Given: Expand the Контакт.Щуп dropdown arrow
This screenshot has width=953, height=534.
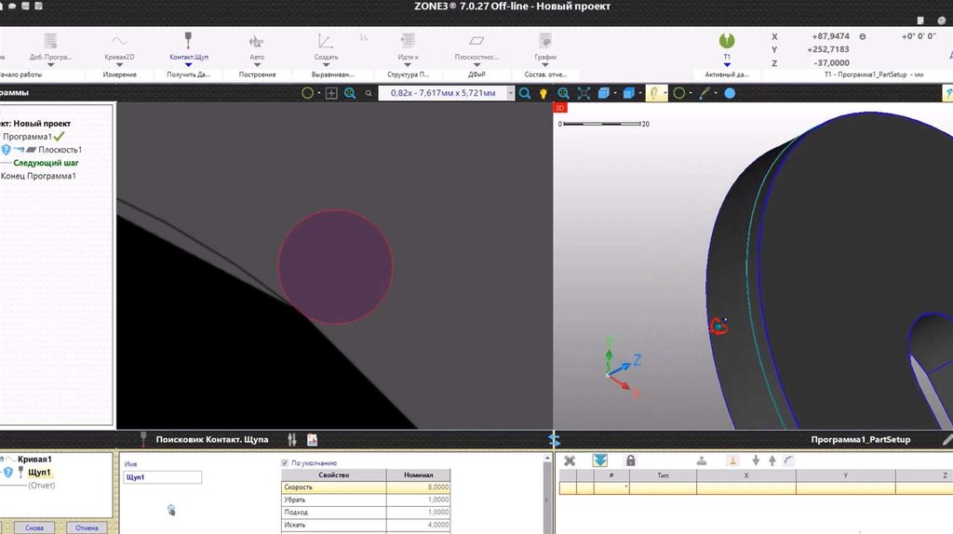Looking at the screenshot, I should coord(188,65).
